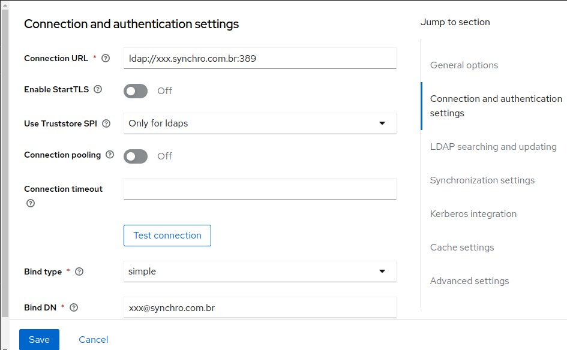Open the Connection URL help tooltip

(x=106, y=58)
